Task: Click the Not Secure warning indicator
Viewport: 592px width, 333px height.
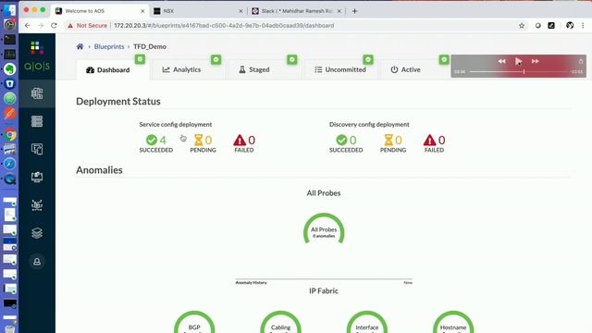Action: (x=88, y=26)
